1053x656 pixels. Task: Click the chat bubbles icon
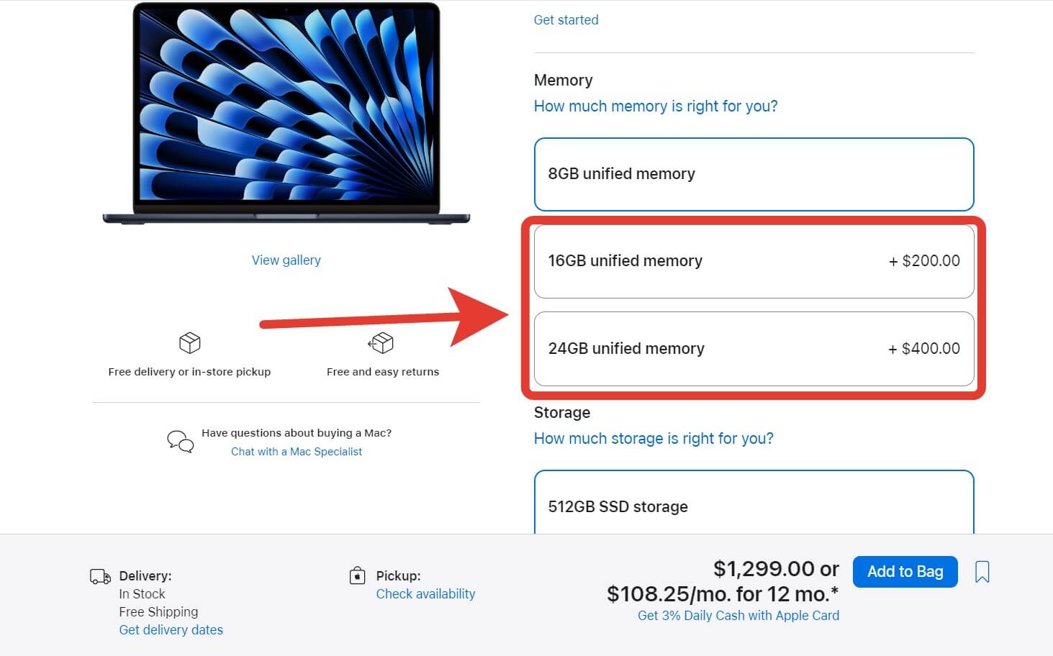pos(180,441)
